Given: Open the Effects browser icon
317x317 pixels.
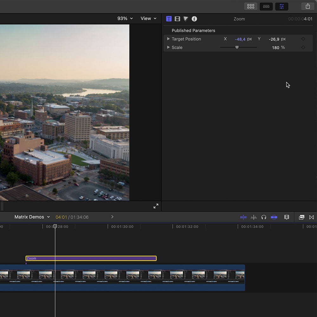Looking at the screenshot, I should click(x=301, y=217).
